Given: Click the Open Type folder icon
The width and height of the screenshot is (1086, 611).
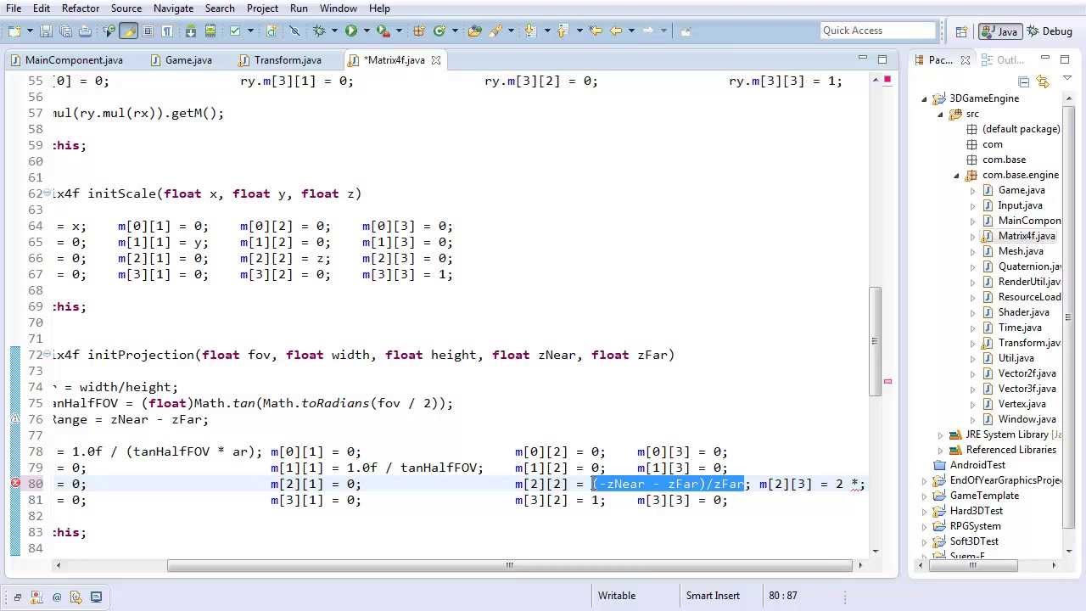Looking at the screenshot, I should pyautogui.click(x=474, y=31).
